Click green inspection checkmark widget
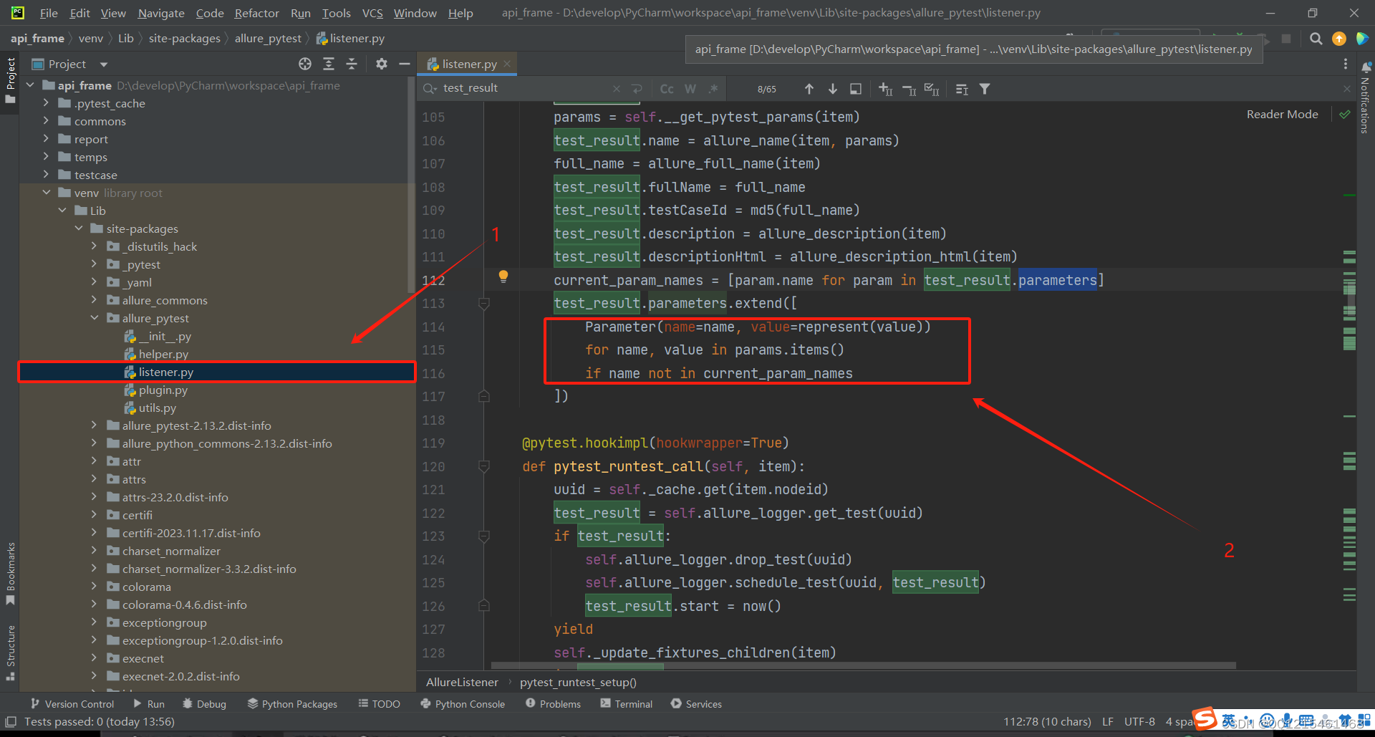Image resolution: width=1375 pixels, height=737 pixels. (1345, 114)
